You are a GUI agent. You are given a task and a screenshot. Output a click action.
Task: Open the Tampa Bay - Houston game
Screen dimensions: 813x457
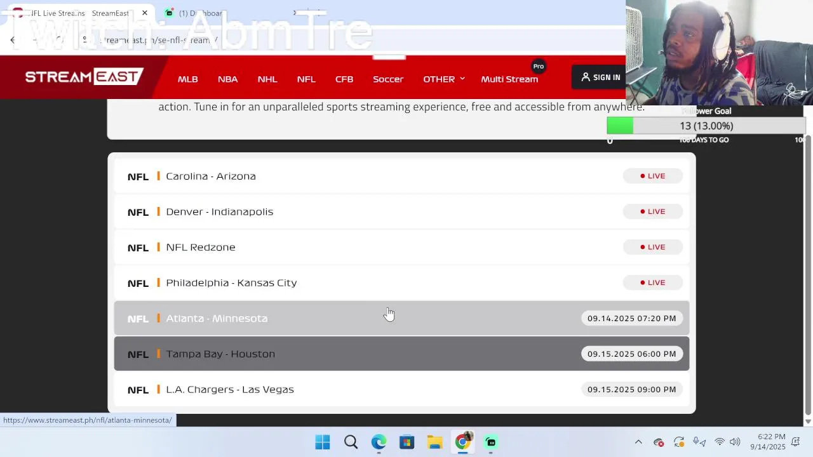[401, 354]
